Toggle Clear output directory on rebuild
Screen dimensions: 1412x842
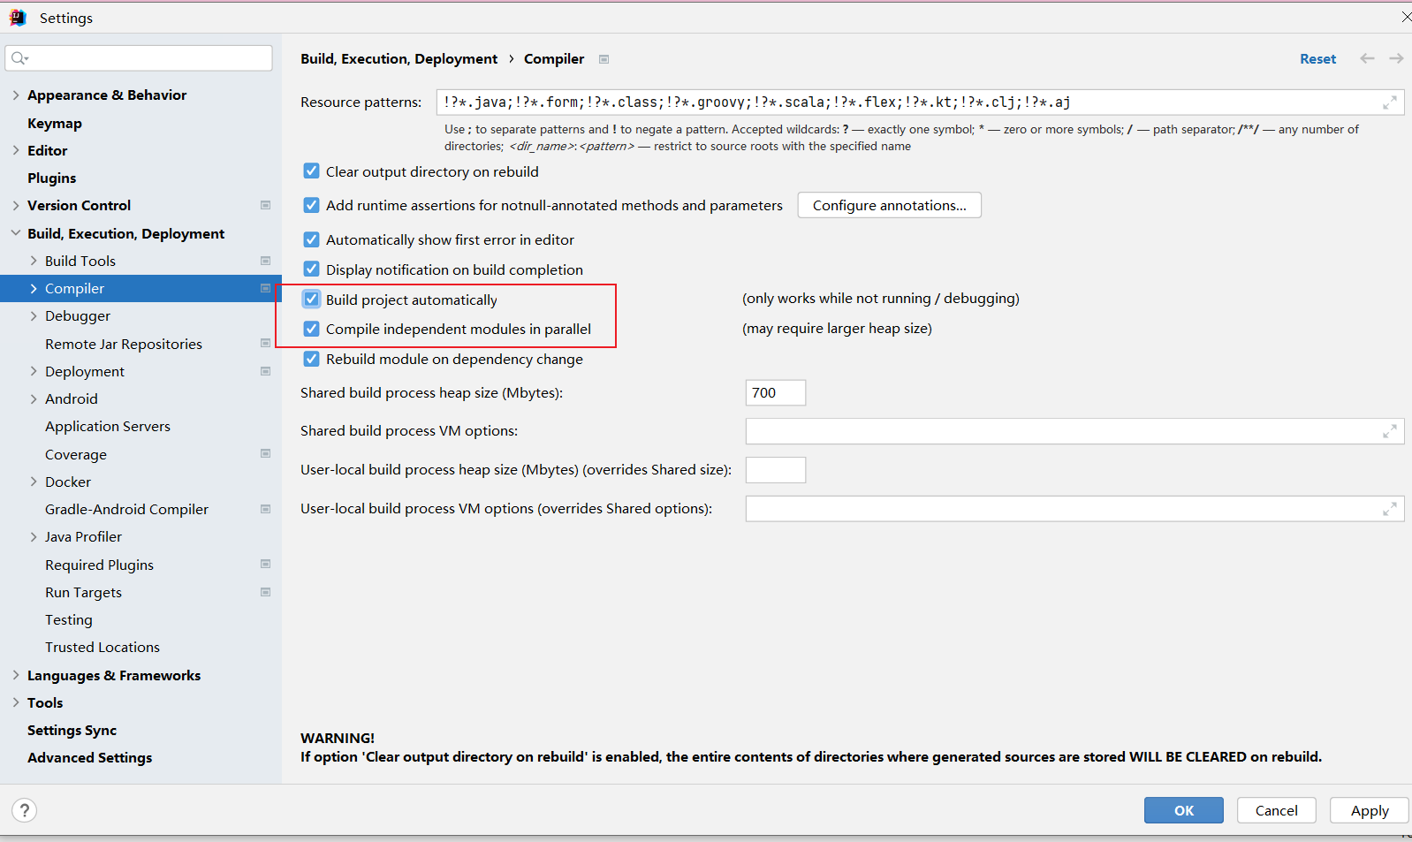311,171
